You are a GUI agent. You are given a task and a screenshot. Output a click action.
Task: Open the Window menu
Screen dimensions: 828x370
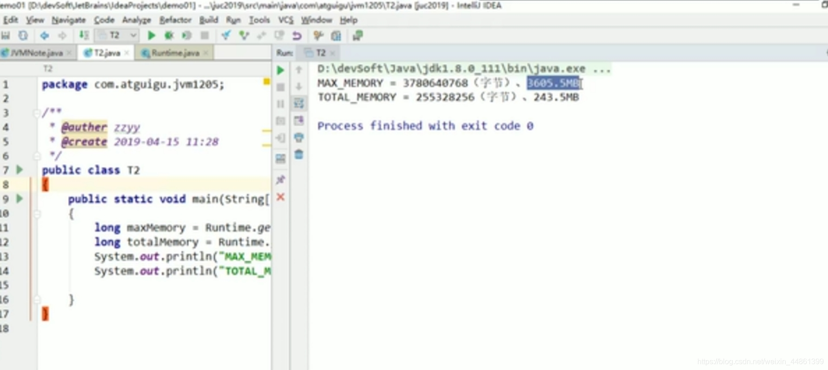tap(317, 20)
